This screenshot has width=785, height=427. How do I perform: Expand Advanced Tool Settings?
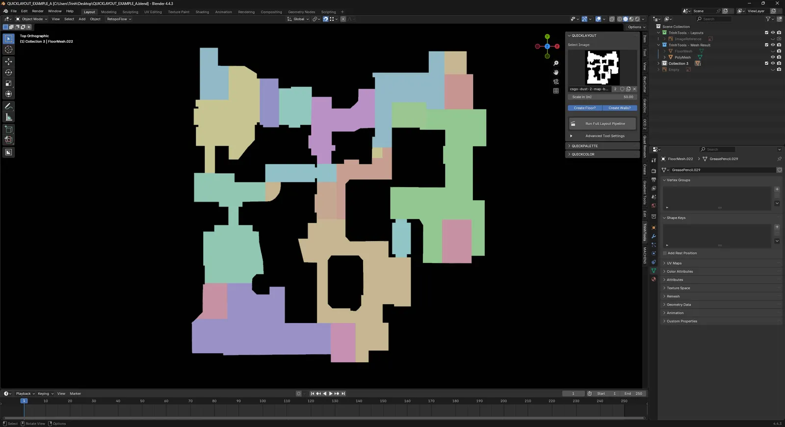tap(604, 136)
